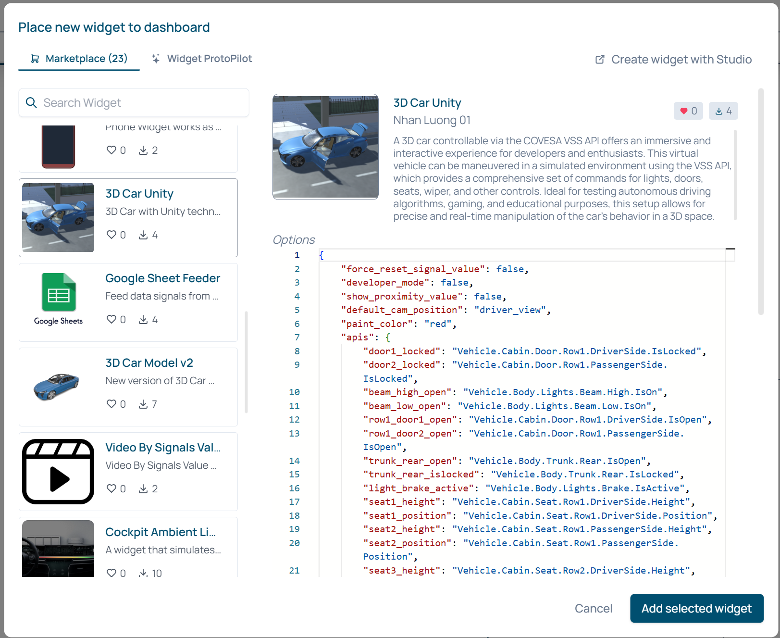Image resolution: width=780 pixels, height=638 pixels.
Task: Click the heart icon on 3D Car Unity card
Action: [111, 235]
